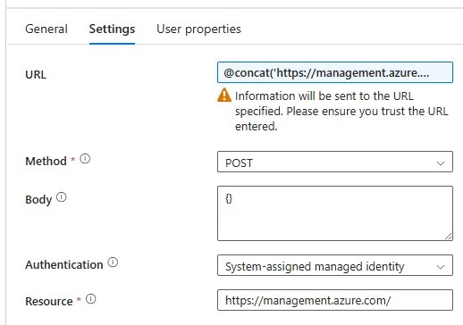Click the 'Resource' label text
The image size is (463, 325).
coord(49,301)
